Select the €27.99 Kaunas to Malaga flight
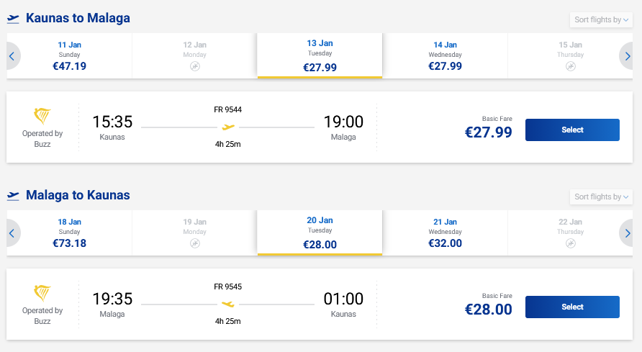The width and height of the screenshot is (642, 352). pyautogui.click(x=572, y=130)
